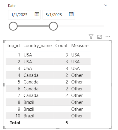
Task: Select Measure Other in trip_id 5 row
Action: tap(77, 82)
